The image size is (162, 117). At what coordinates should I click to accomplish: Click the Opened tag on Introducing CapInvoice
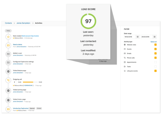pyautogui.click(x=32, y=108)
